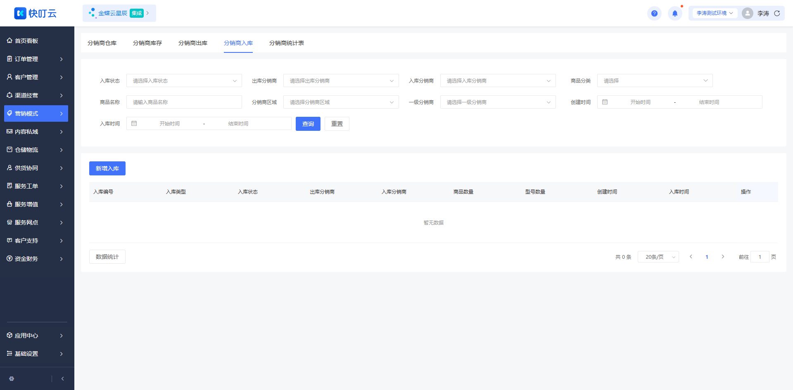Click the 入库编号 column header

[x=103, y=192]
